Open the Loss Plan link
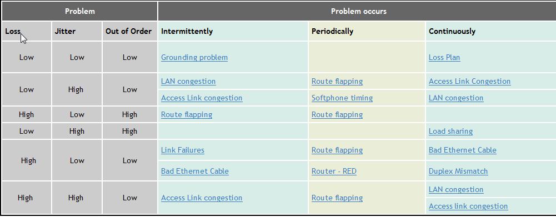Viewport: 556px width, 217px height. point(444,58)
